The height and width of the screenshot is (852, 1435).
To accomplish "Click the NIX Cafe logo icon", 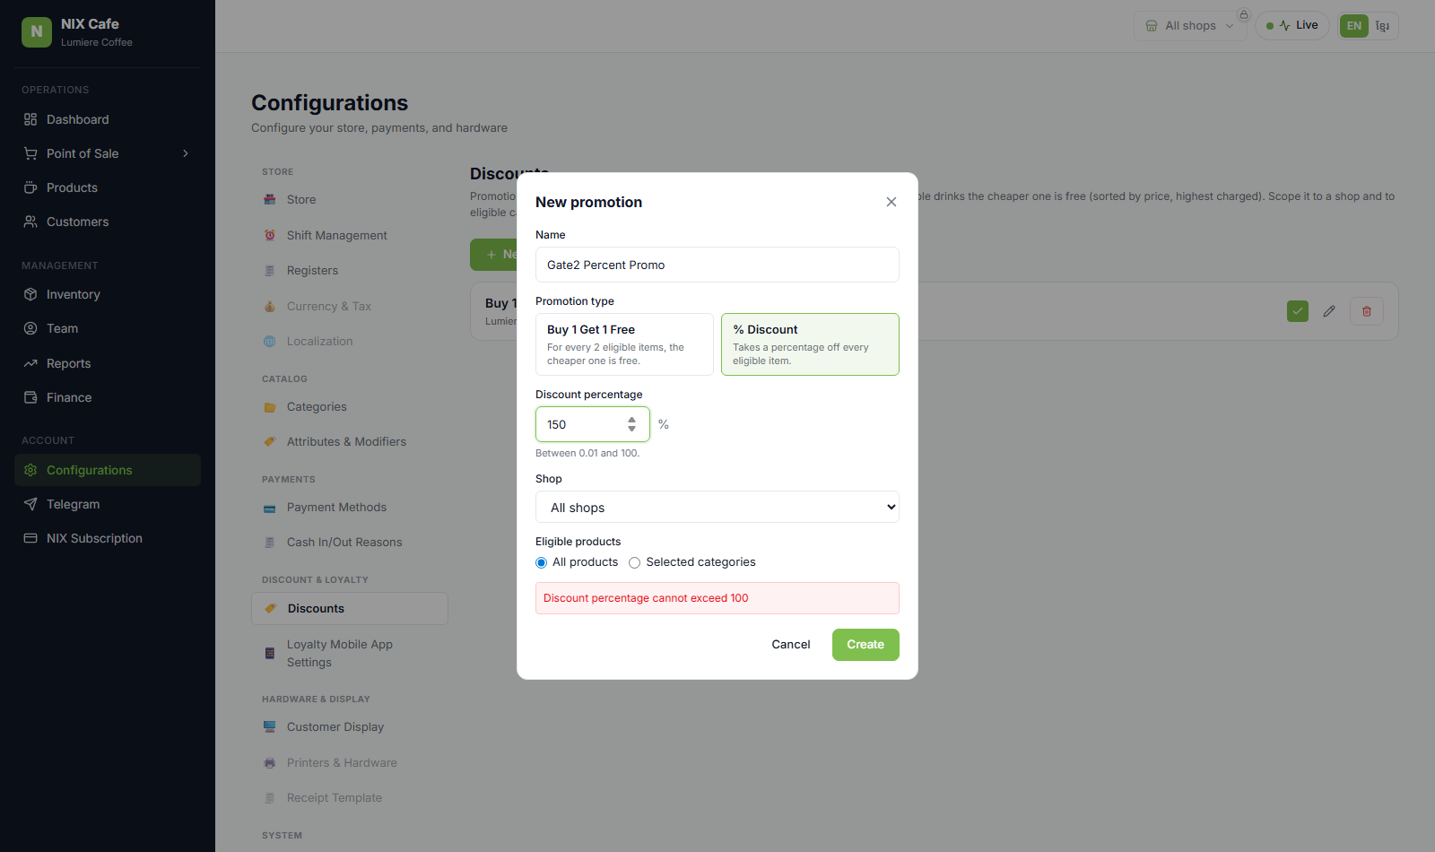I will (x=37, y=31).
